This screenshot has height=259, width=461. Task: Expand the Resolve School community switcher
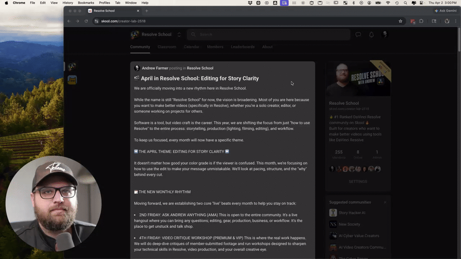[x=179, y=34]
